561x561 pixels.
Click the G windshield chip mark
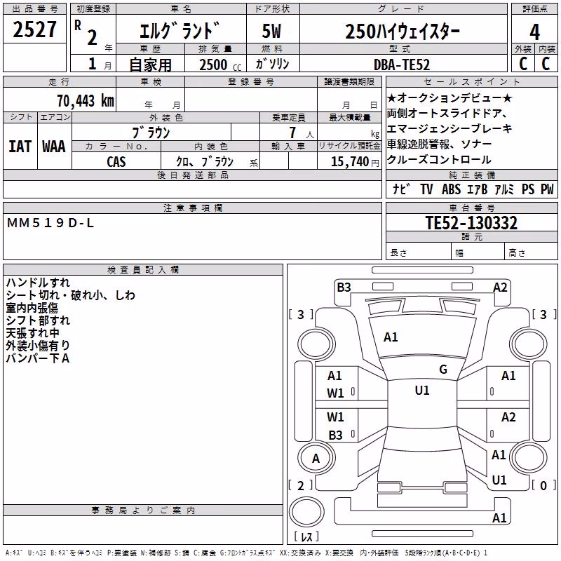(x=443, y=370)
